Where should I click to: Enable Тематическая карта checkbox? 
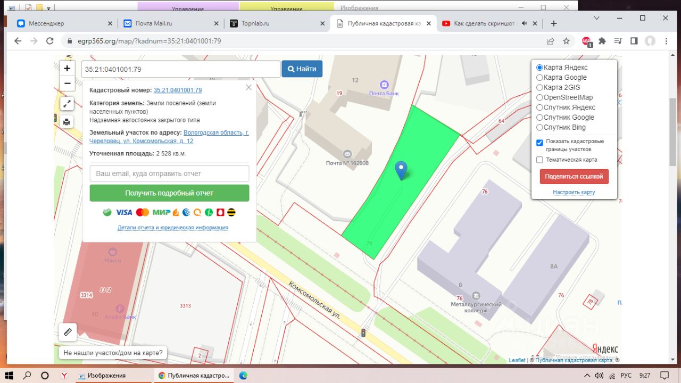[539, 160]
